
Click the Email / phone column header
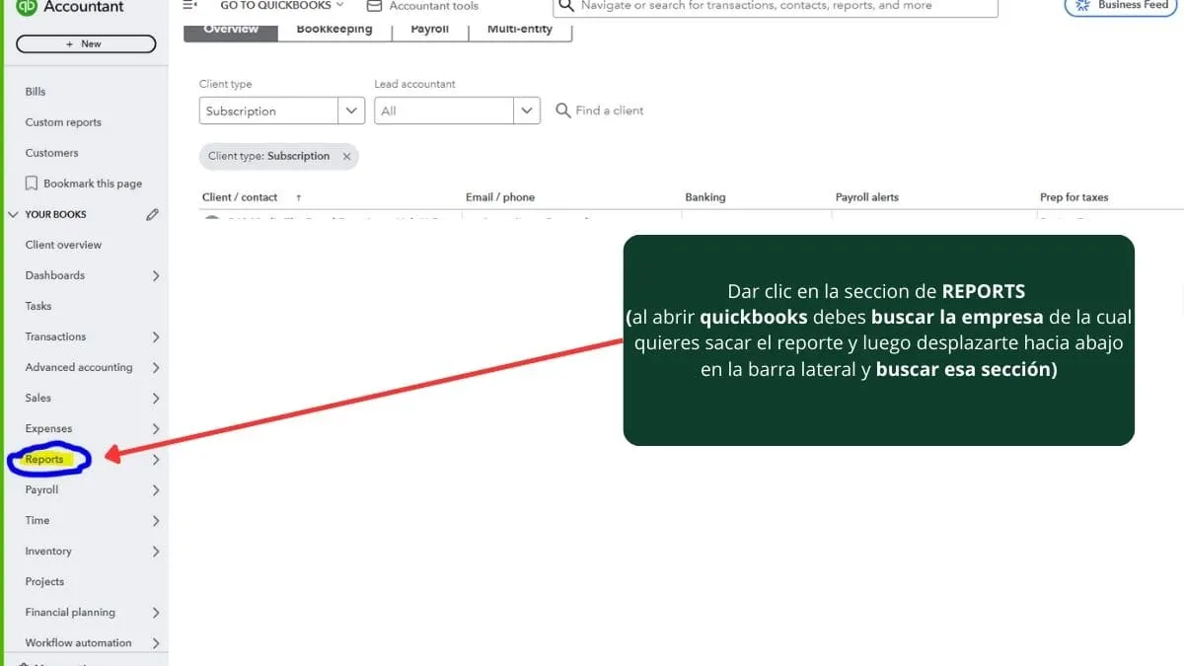click(x=500, y=197)
